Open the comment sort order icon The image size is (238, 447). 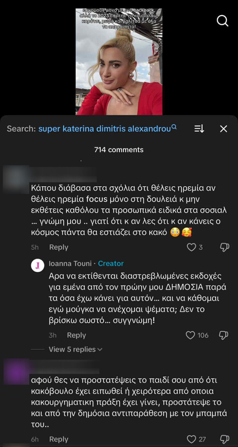pyautogui.click(x=199, y=129)
